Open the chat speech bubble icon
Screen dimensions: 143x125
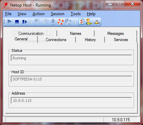tap(45, 22)
